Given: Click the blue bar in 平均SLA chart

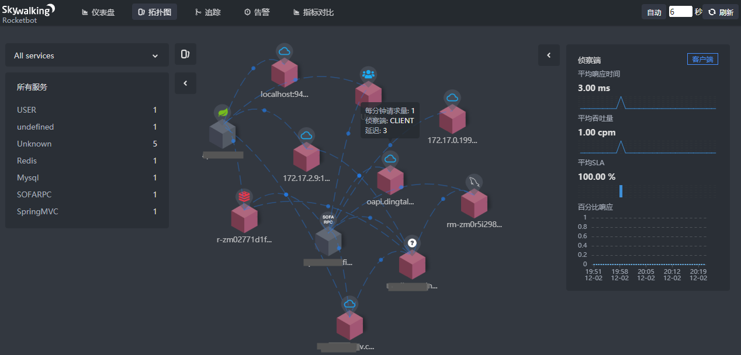Looking at the screenshot, I should (621, 191).
